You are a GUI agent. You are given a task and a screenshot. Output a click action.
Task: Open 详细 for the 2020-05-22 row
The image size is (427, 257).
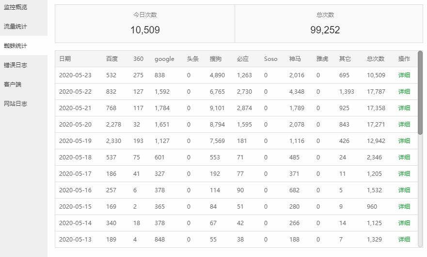point(404,92)
